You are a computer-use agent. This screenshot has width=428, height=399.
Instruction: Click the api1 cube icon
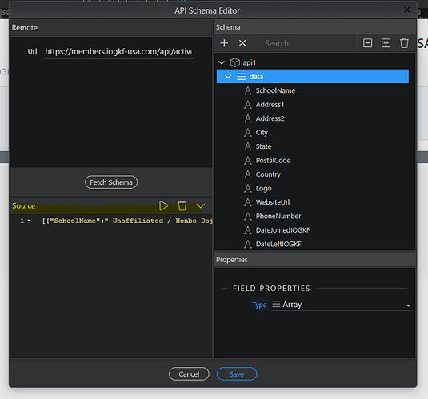coord(234,62)
